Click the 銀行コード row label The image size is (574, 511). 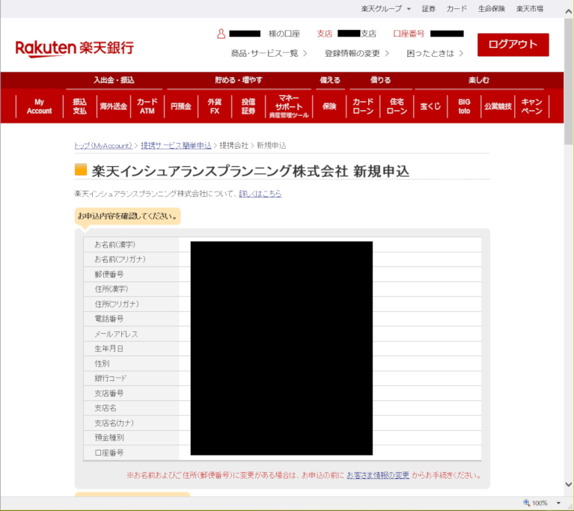pos(111,378)
